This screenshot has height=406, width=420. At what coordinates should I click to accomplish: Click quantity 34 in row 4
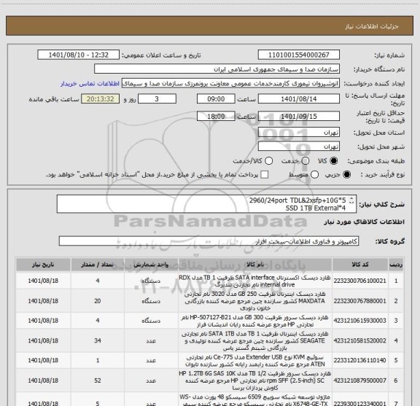click(x=98, y=340)
